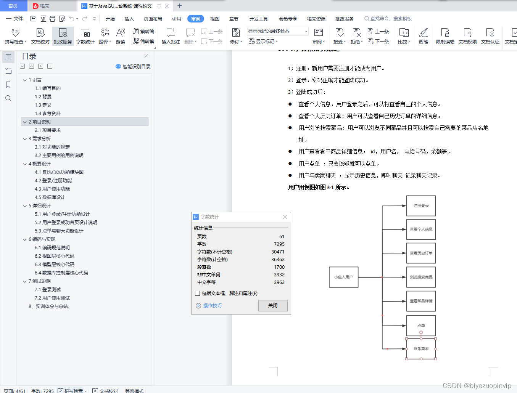517x393 pixels.
Task: Open the 比较 compare documents tool
Action: [x=404, y=36]
